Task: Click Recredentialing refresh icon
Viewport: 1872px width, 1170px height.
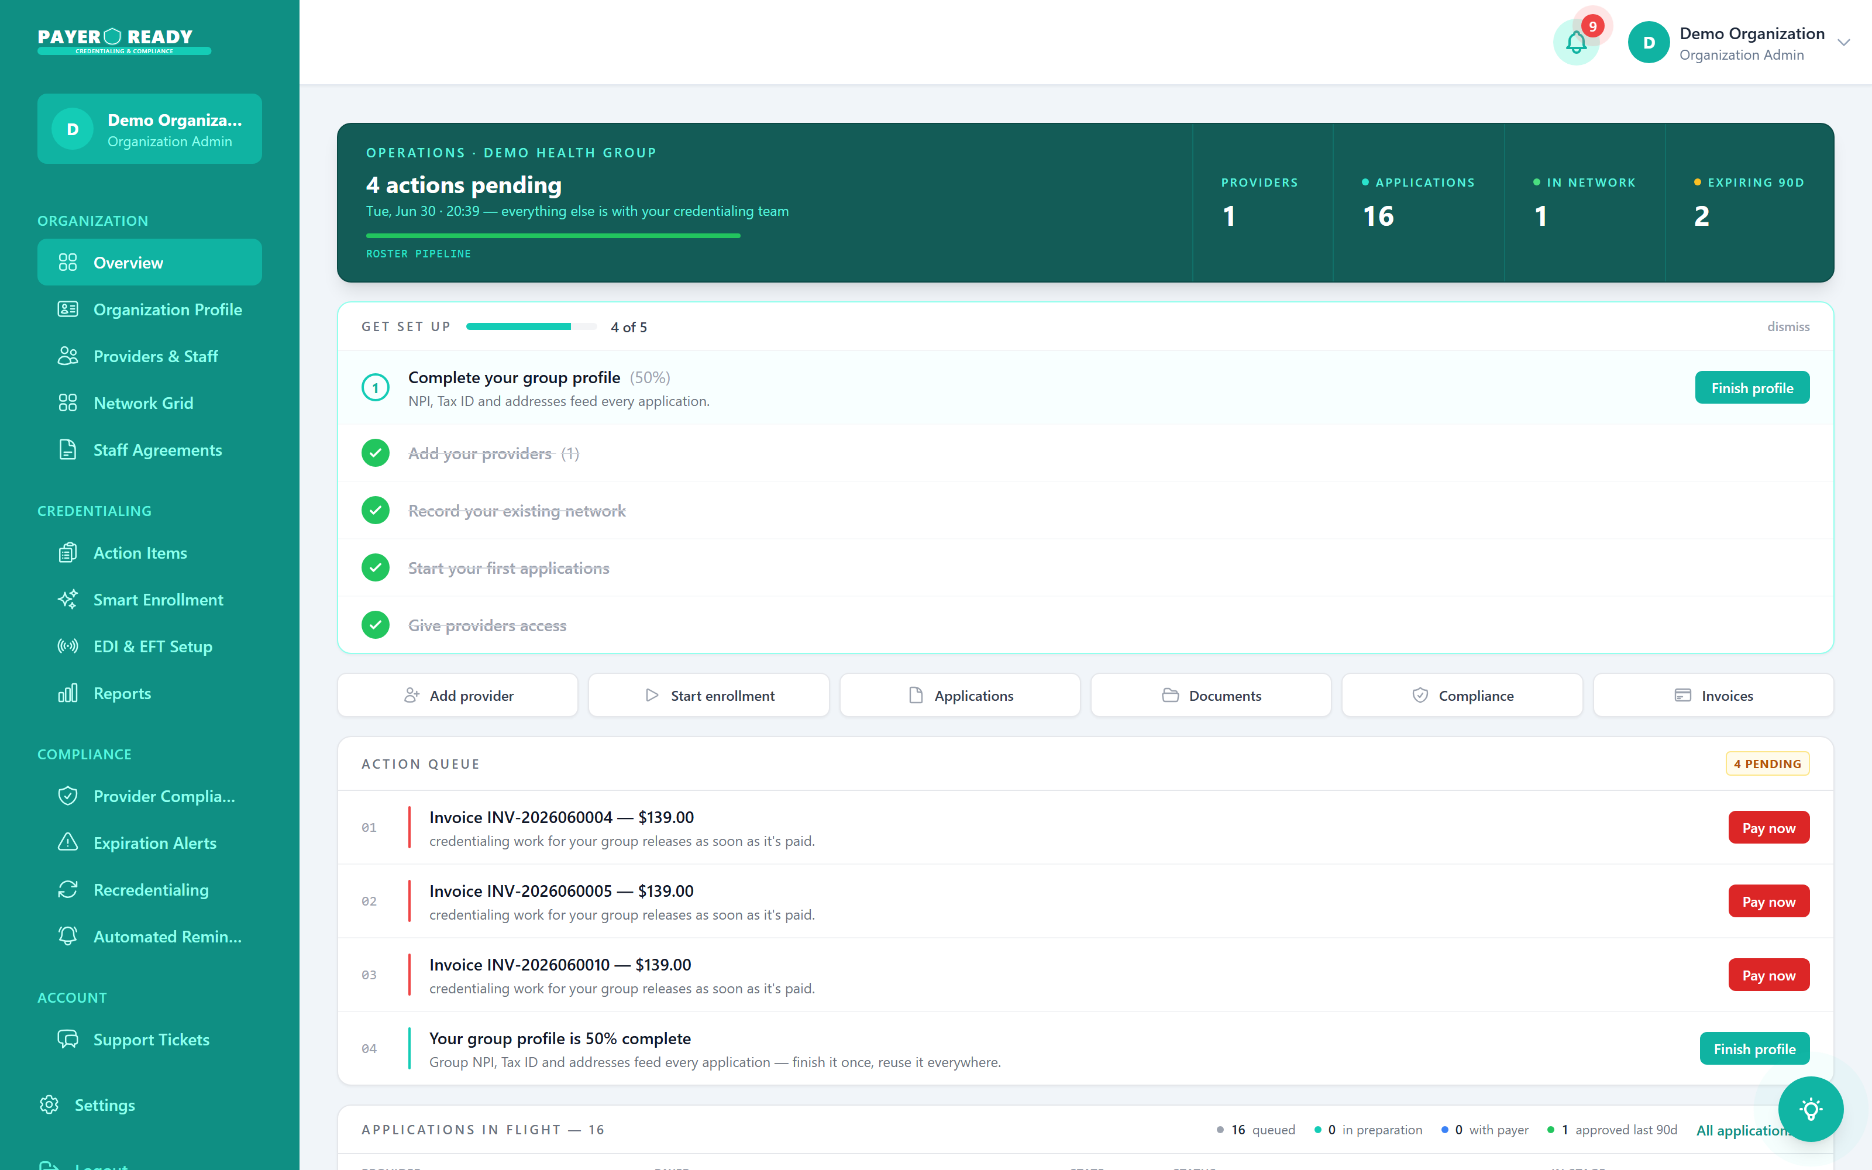Action: click(67, 889)
